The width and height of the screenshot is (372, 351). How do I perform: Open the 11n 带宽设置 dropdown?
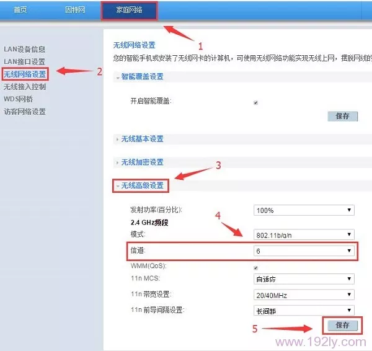coord(304,295)
